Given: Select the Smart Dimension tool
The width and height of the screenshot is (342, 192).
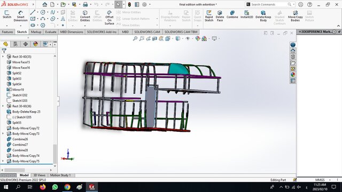Looking at the screenshot, I should (20, 16).
